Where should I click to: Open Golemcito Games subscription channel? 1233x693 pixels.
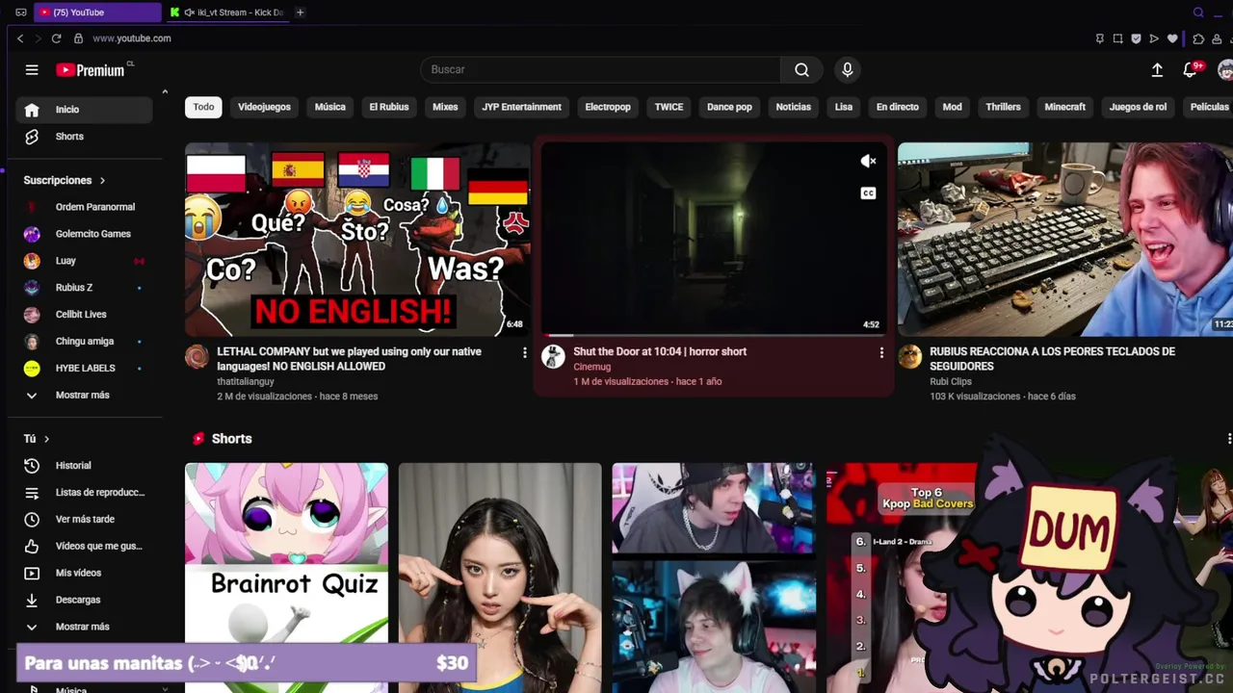coord(85,234)
